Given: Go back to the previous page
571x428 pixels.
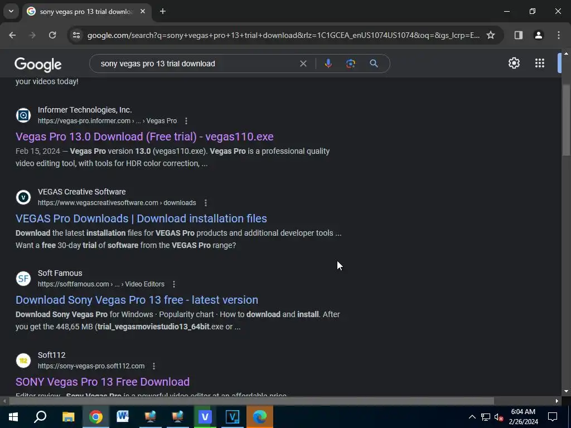Looking at the screenshot, I should tap(12, 35).
